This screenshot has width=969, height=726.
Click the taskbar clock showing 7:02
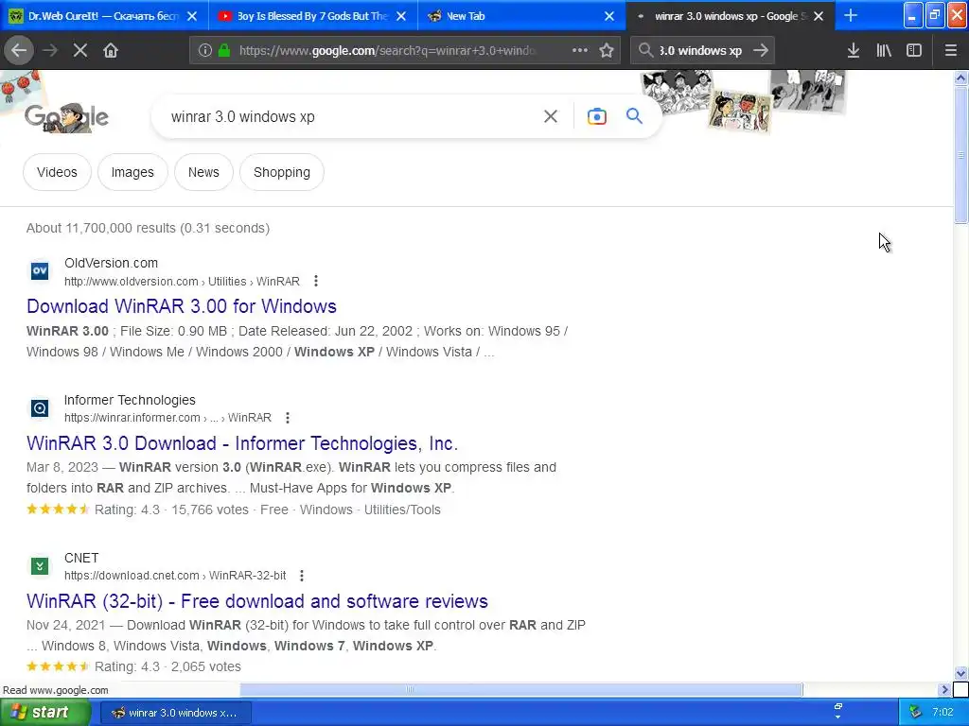click(x=943, y=713)
